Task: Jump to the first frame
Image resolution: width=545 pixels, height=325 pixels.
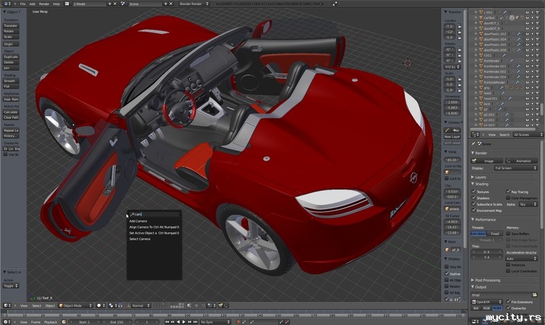Action: 167,322
